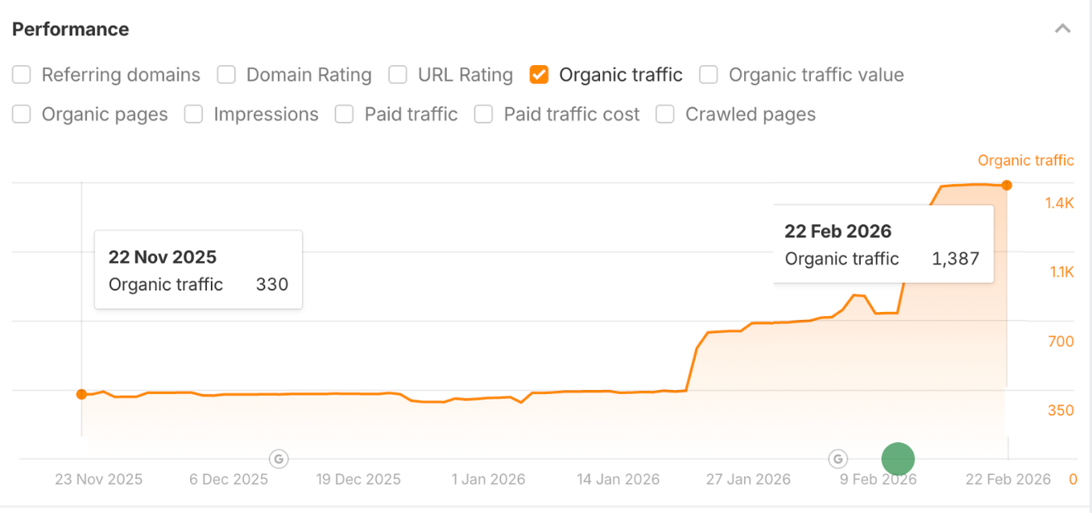
Task: Disable the Organic traffic checkbox
Action: (538, 74)
